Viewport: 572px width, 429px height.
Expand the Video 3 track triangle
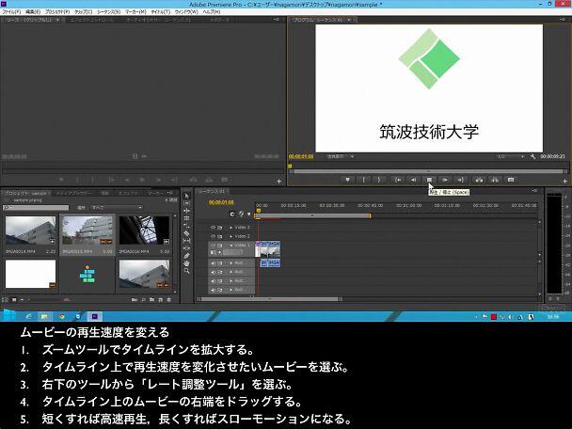coord(230,228)
